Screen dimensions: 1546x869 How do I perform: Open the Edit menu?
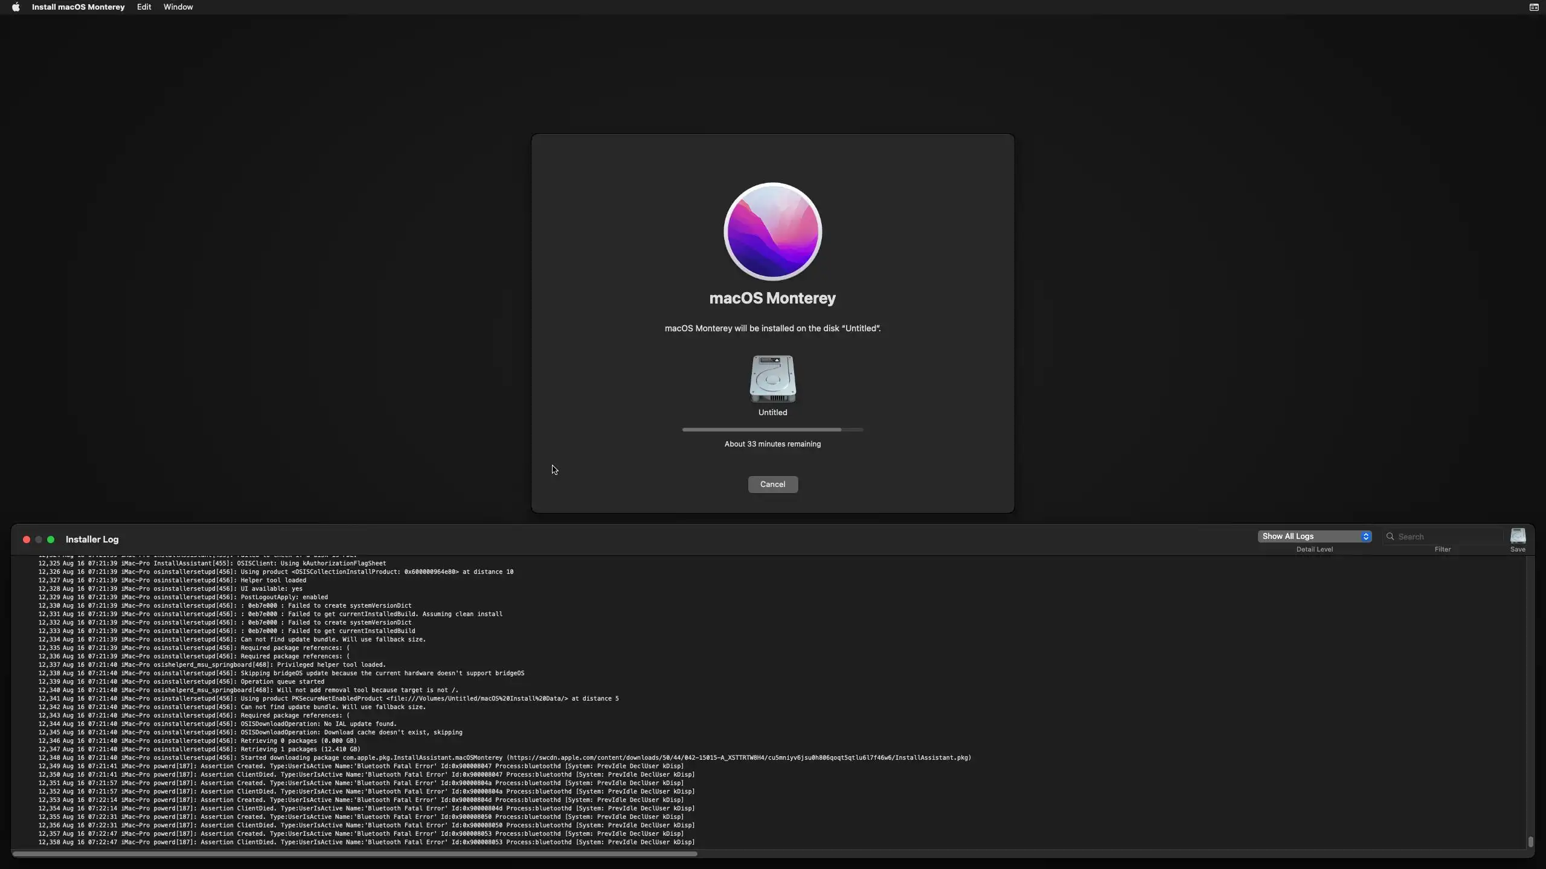[144, 7]
